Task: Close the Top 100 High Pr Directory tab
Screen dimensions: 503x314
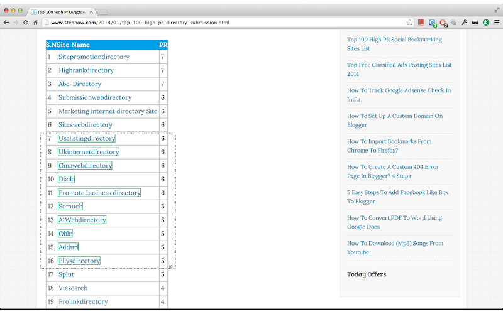Action: 91,12
